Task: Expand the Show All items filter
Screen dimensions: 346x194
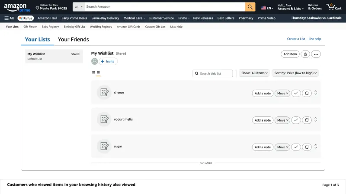Action: (x=254, y=73)
